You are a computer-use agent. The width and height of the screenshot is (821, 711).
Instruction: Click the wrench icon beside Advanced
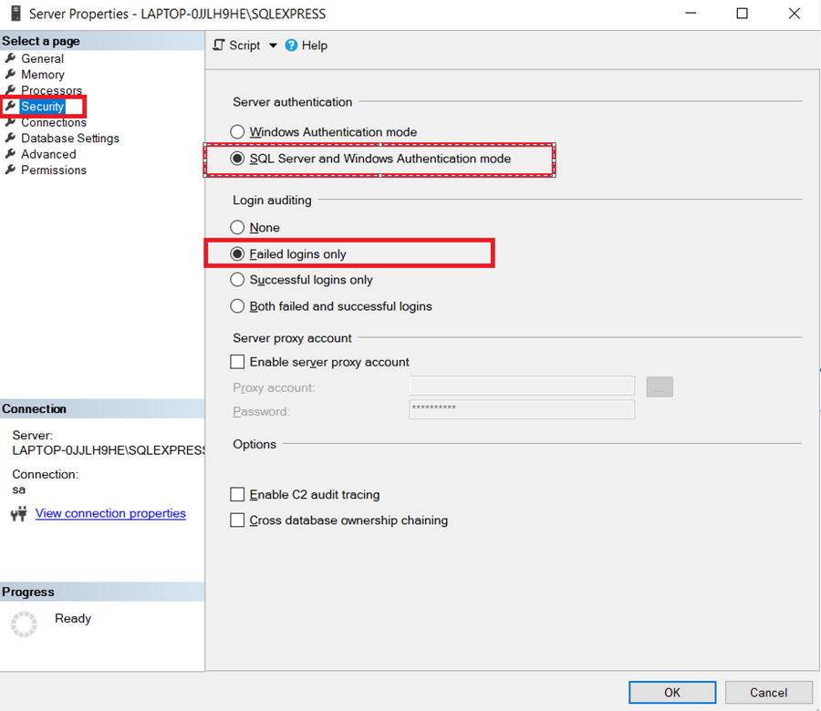pos(10,154)
